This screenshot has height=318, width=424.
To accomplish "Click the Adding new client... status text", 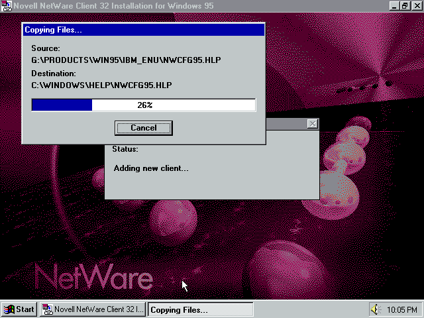I will (x=151, y=168).
